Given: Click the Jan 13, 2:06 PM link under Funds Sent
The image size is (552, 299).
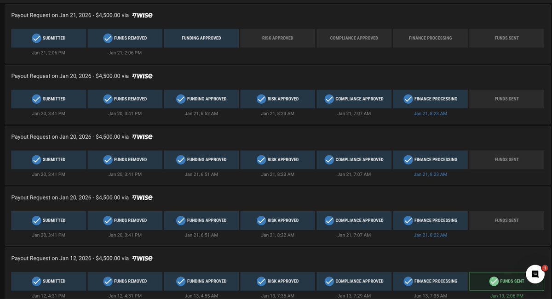Looking at the screenshot, I should tap(506, 295).
